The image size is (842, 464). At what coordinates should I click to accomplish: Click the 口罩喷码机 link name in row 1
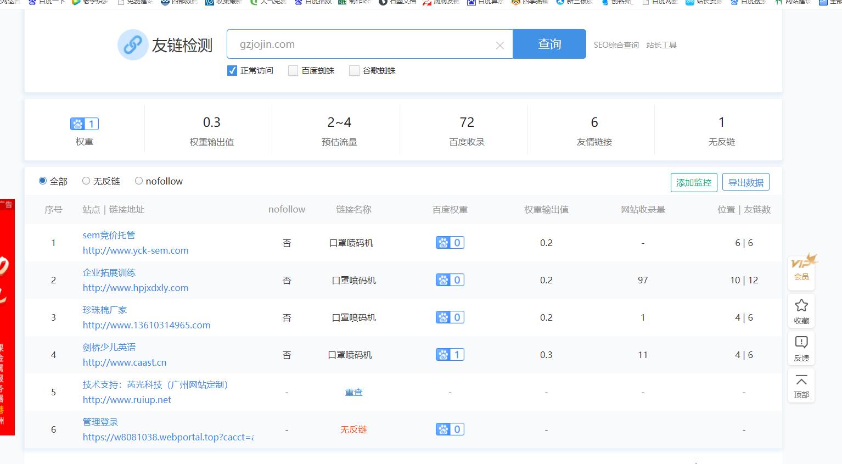[x=351, y=243]
